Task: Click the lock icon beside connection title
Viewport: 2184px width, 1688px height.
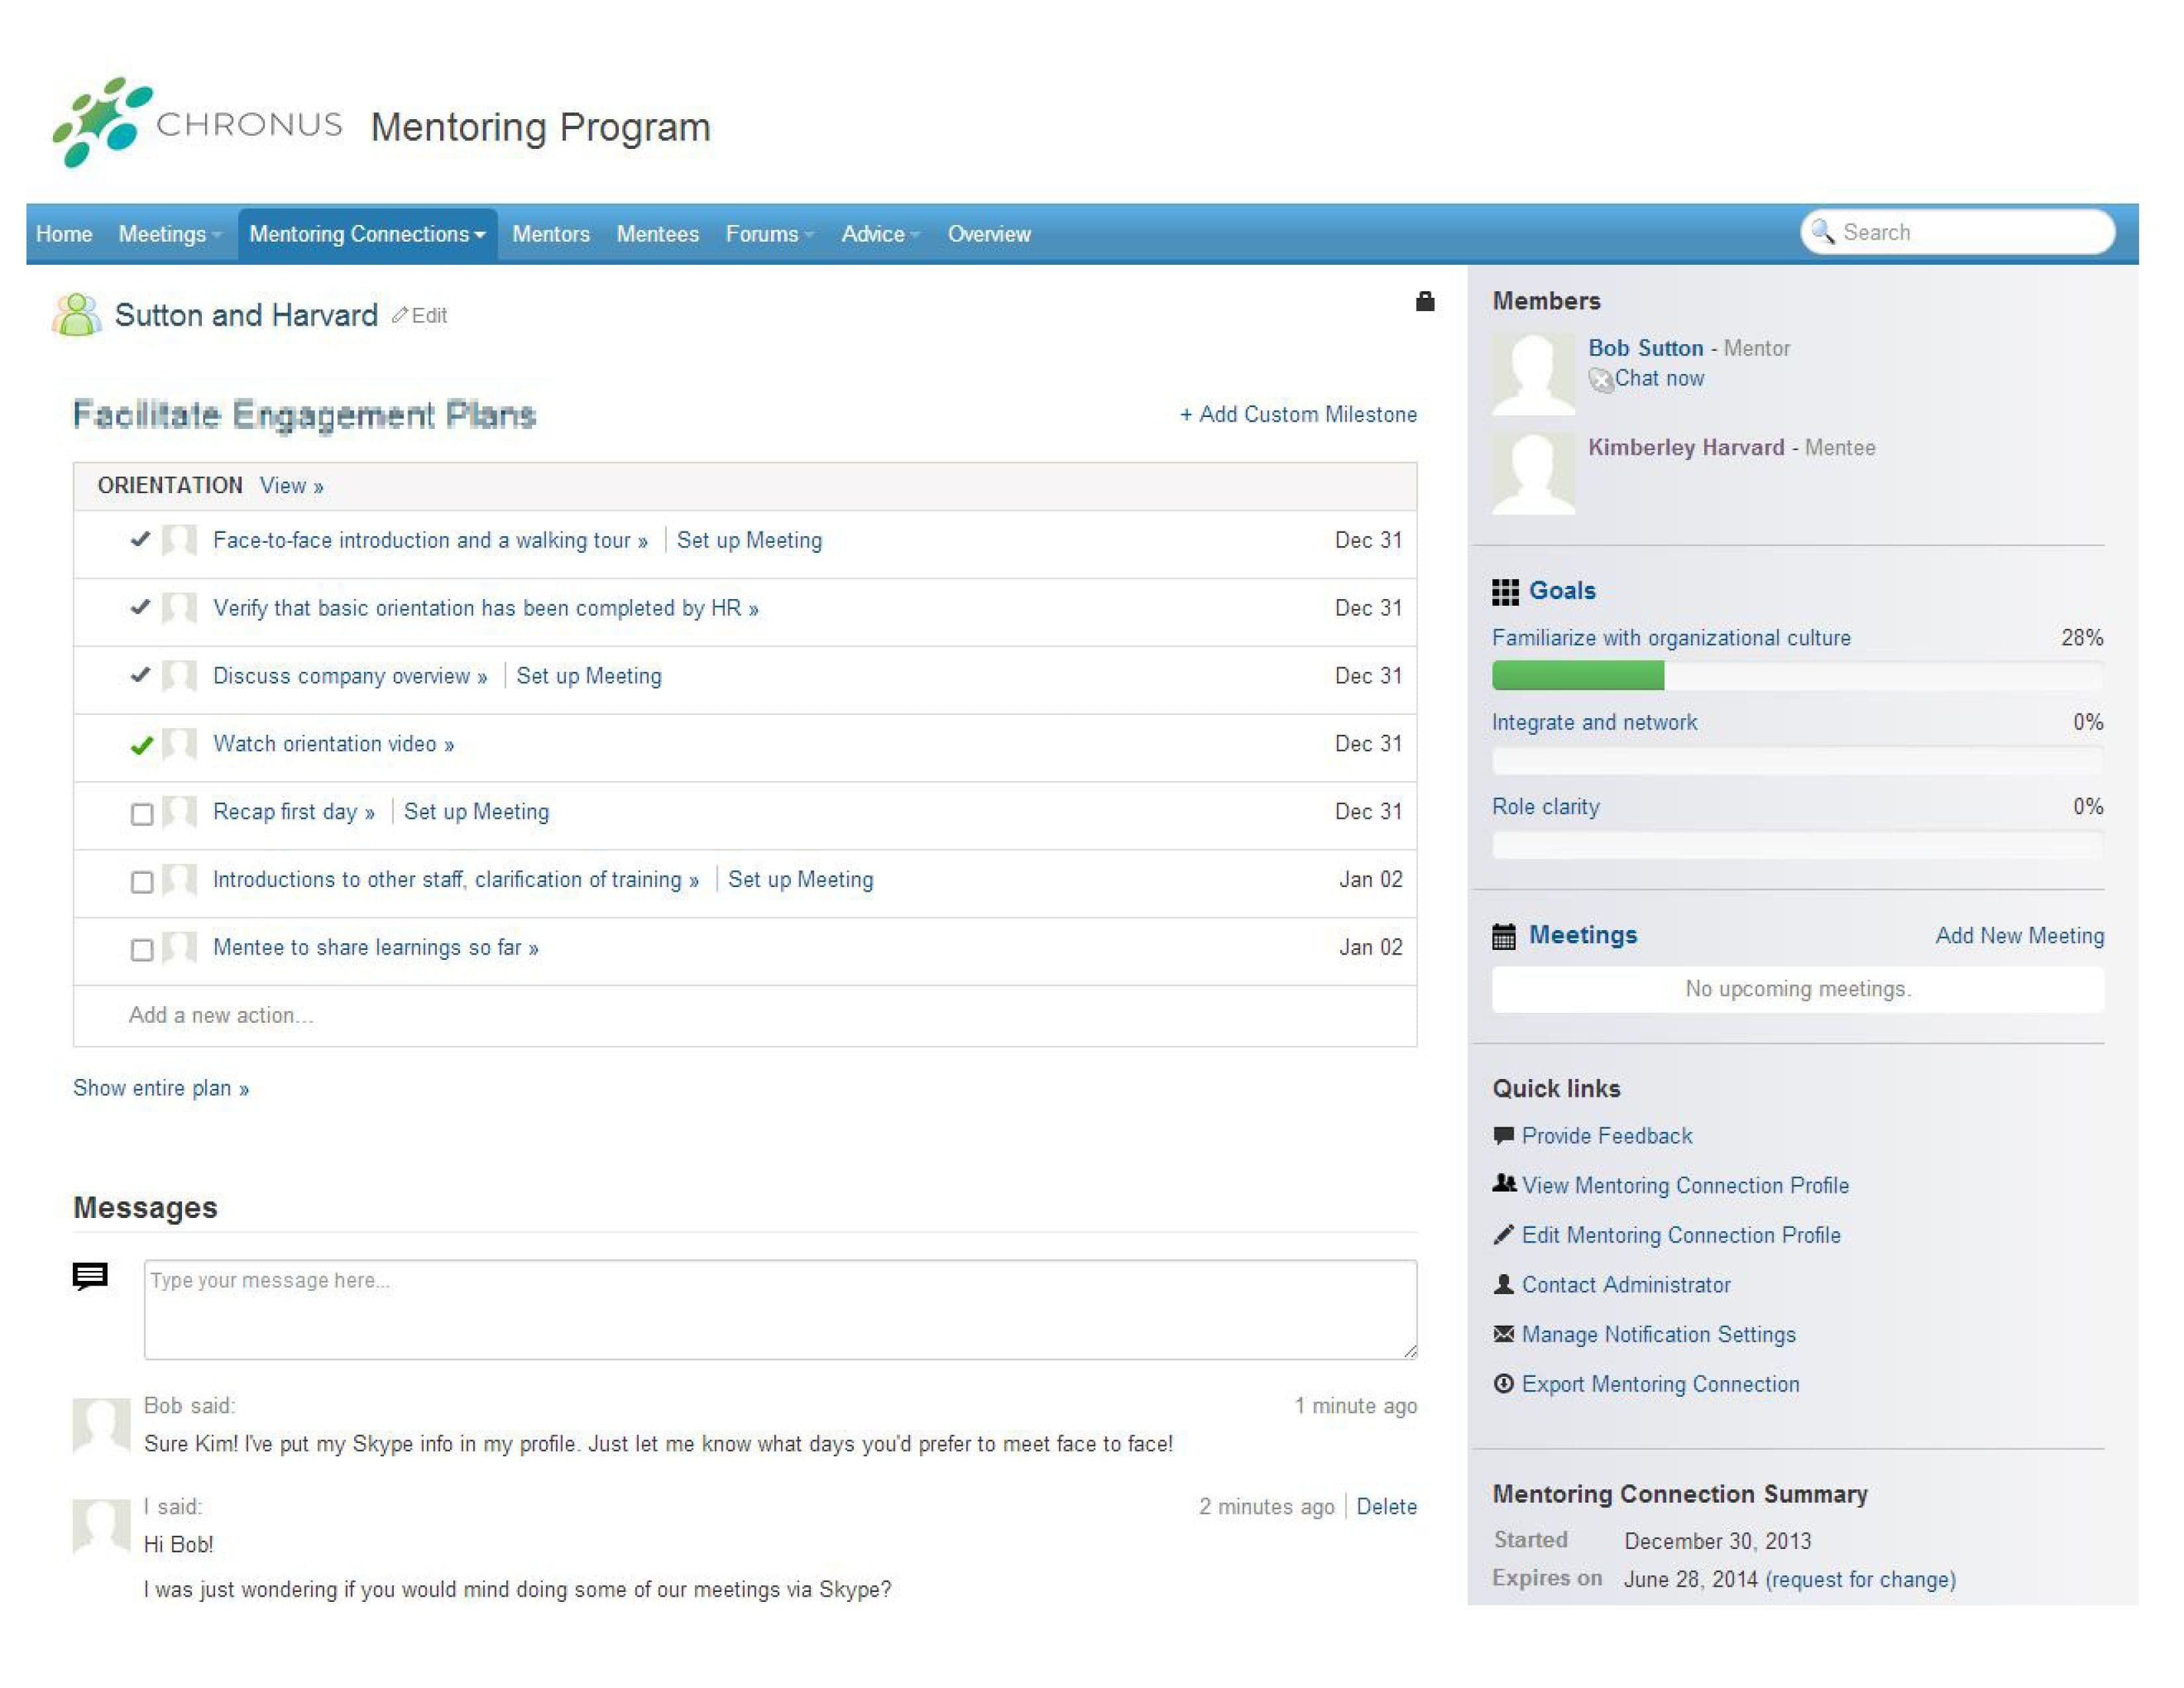Action: [x=1425, y=301]
